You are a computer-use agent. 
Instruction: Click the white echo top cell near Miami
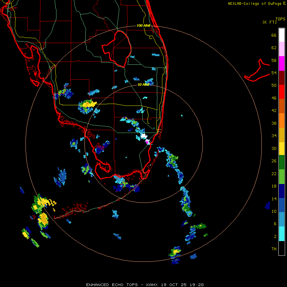144,136
